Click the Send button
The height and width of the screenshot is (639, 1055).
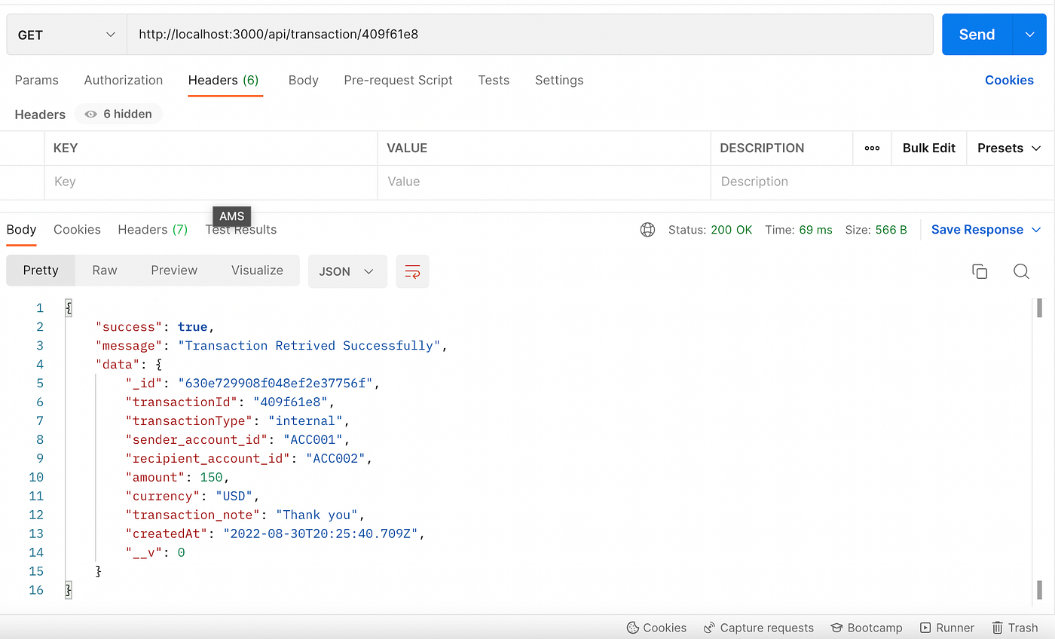976,34
